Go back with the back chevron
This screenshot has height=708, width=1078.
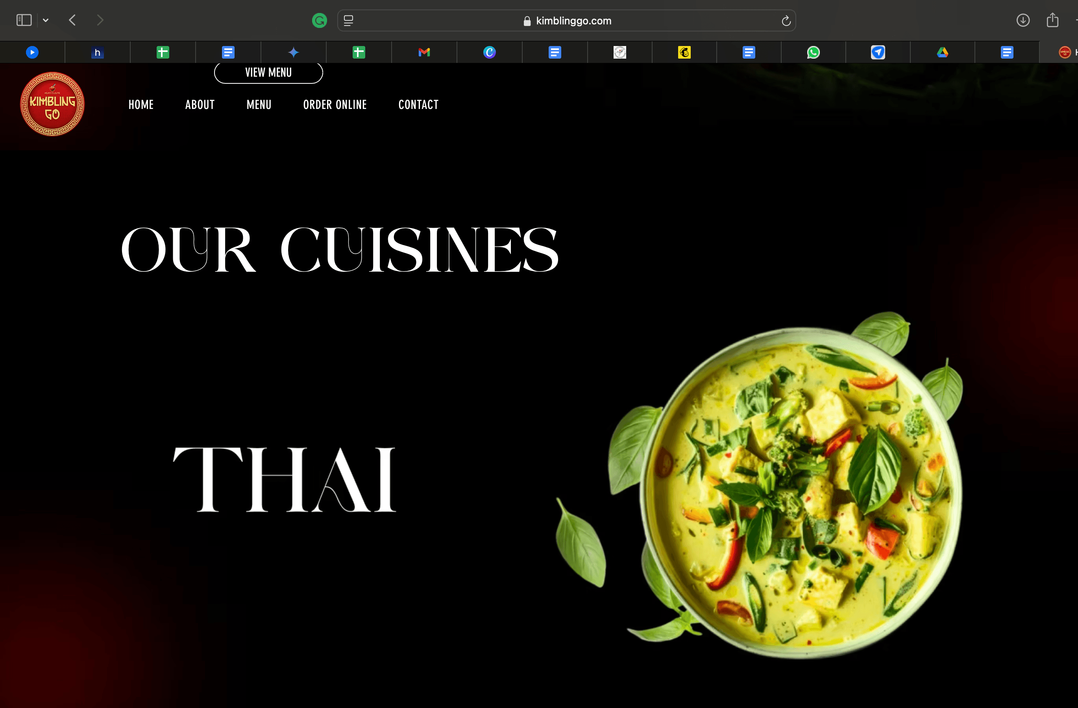pyautogui.click(x=72, y=20)
